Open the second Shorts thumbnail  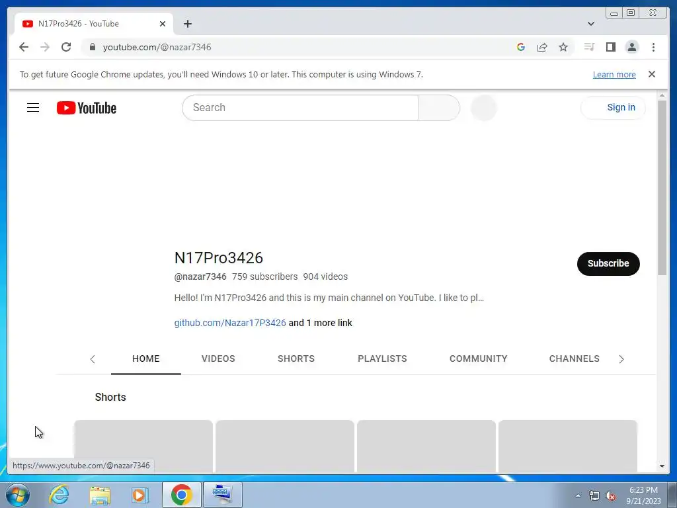coord(285,446)
